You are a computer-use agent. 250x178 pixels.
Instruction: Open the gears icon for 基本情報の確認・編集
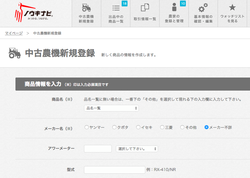point(203,8)
